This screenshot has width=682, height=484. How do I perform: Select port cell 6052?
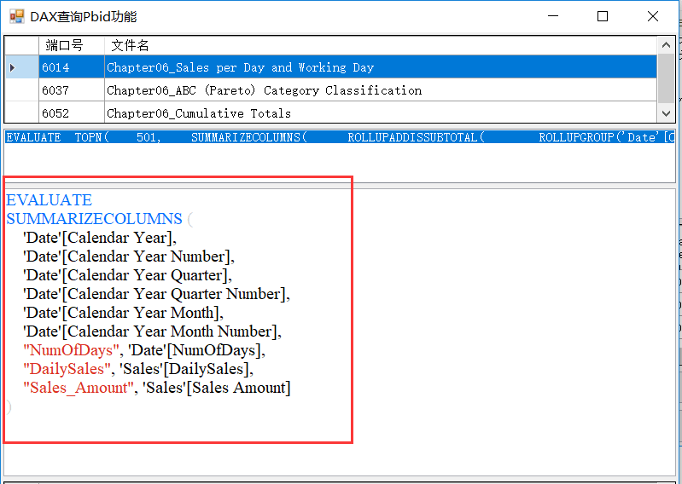click(x=72, y=112)
